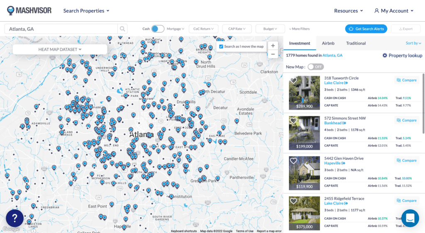The width and height of the screenshot is (425, 233).
Task: Click the 318 Tuxworth Circle address title
Action: coord(342,78)
